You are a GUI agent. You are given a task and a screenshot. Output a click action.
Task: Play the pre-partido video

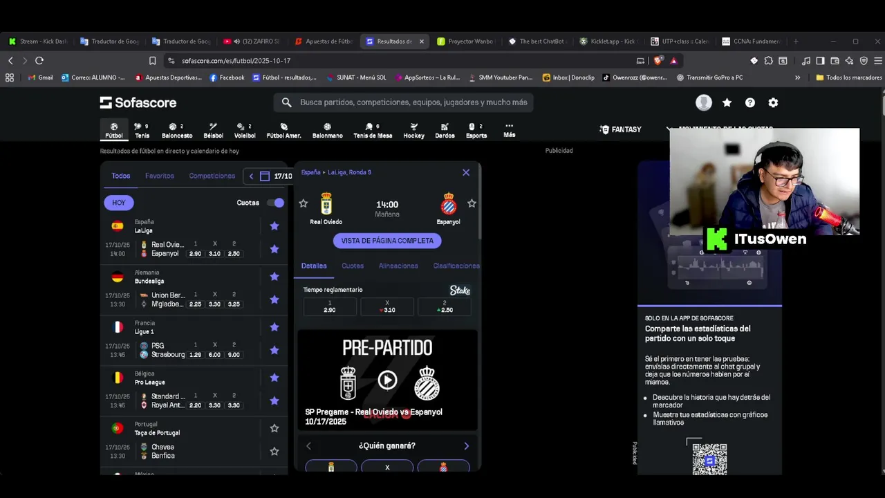pos(387,380)
